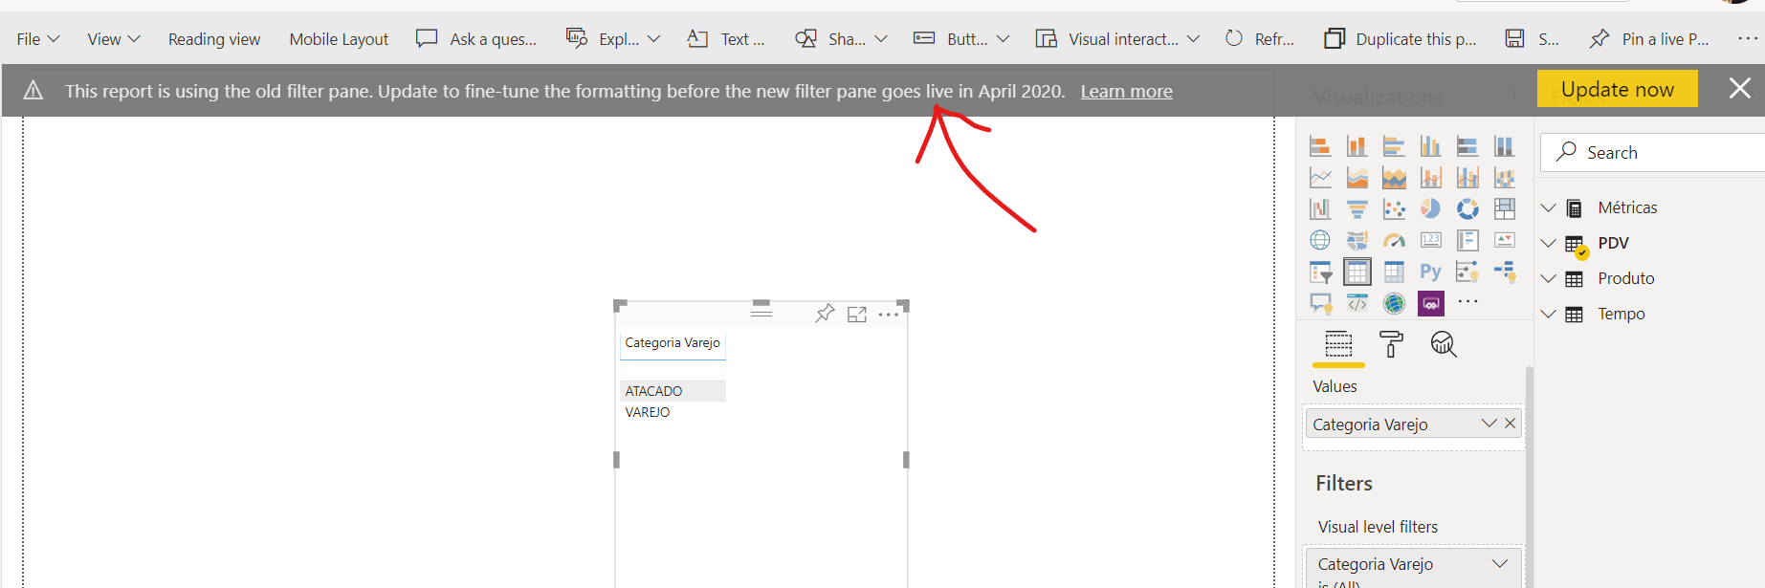Image resolution: width=1765 pixels, height=588 pixels.
Task: Select the table visual
Action: click(1357, 272)
